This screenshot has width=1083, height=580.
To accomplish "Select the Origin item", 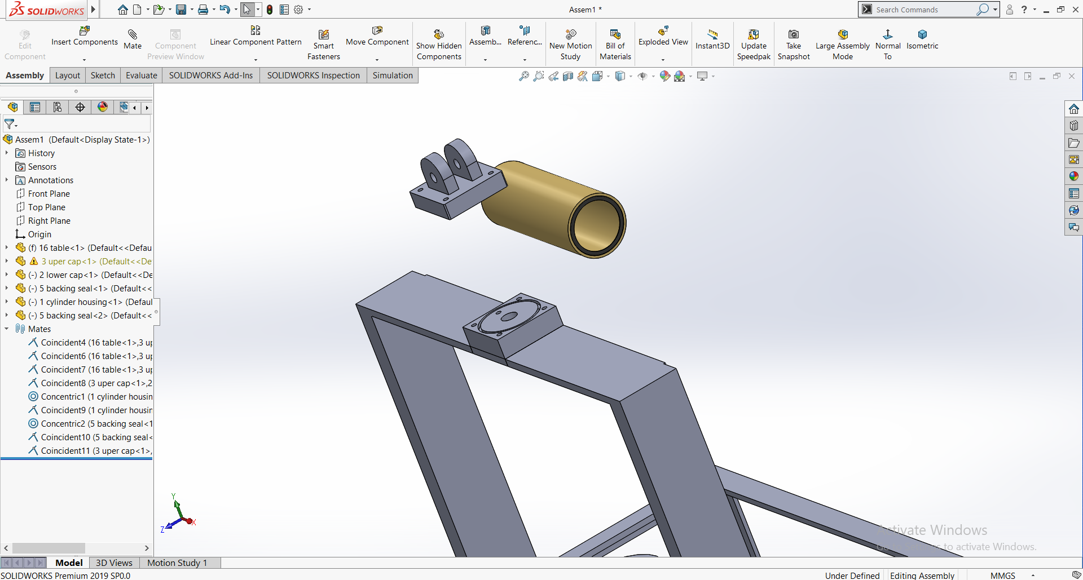I will pos(33,234).
